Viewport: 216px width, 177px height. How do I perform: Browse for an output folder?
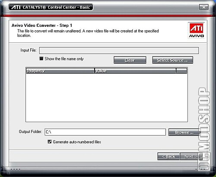pyautogui.click(x=184, y=132)
